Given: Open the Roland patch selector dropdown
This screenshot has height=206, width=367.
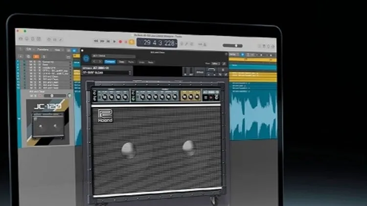Looking at the screenshot, I should point(107,72).
